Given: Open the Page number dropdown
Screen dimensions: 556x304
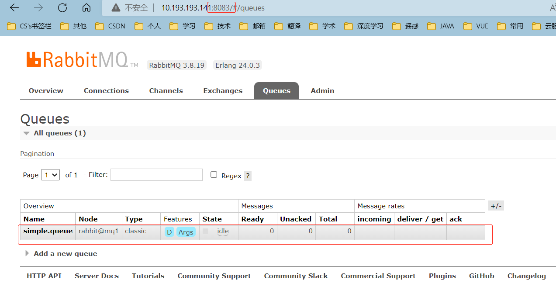Looking at the screenshot, I should click(50, 175).
